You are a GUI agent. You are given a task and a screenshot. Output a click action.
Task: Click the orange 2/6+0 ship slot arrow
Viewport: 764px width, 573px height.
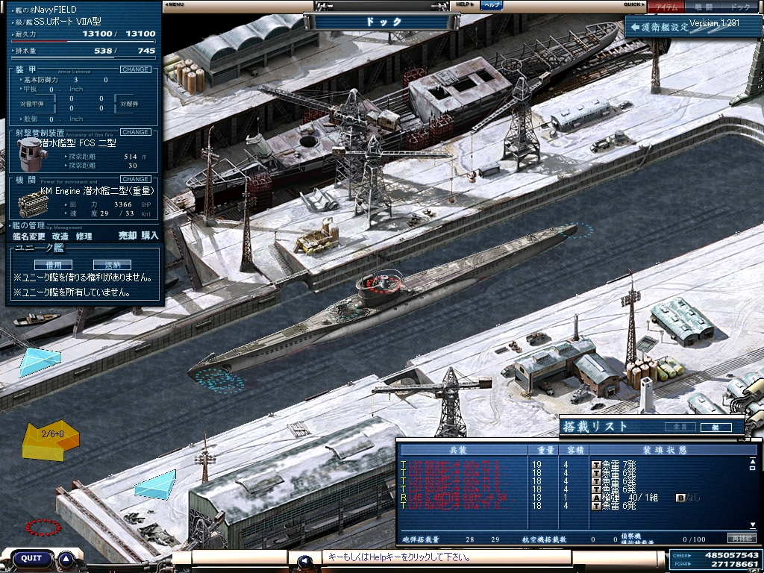point(50,440)
